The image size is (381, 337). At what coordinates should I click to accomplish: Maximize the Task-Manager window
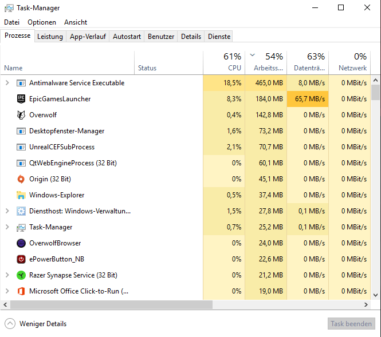pos(341,8)
